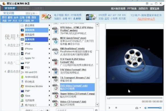Click the Xbox green icon

pos(22,96)
